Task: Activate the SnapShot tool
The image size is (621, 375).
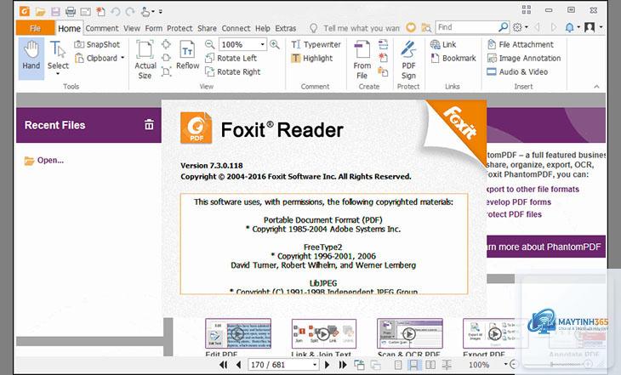Action: pos(97,44)
